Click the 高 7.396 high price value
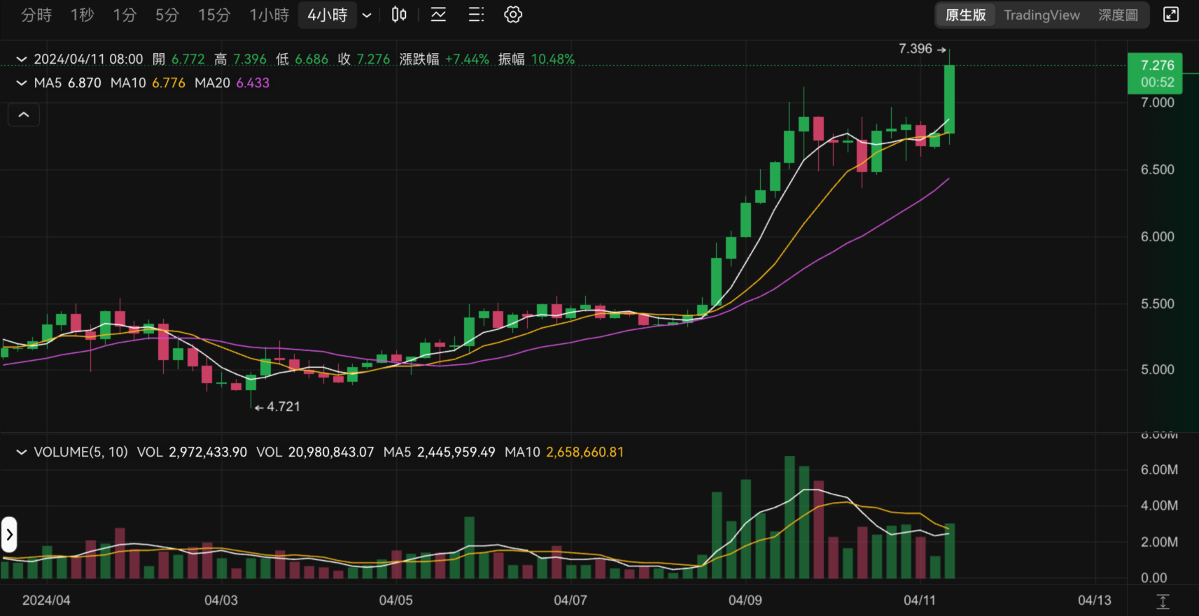The image size is (1199, 616). pyautogui.click(x=240, y=59)
